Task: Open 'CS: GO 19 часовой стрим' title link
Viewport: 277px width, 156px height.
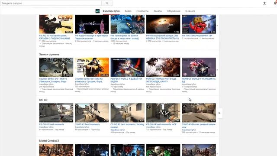Action: (x=55, y=37)
